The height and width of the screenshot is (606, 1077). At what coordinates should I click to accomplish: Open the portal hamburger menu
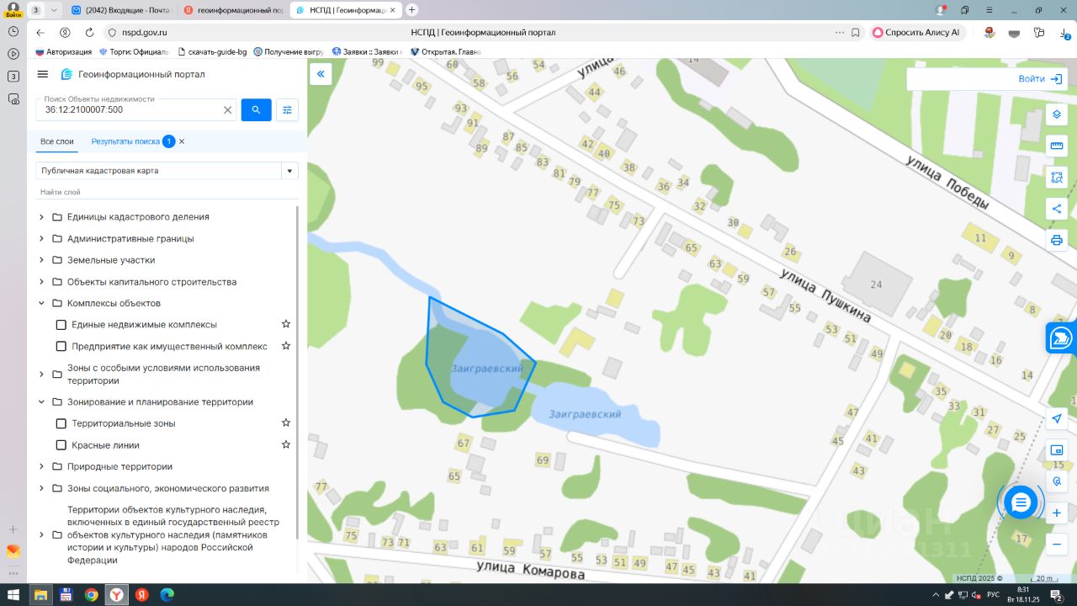pyautogui.click(x=43, y=74)
